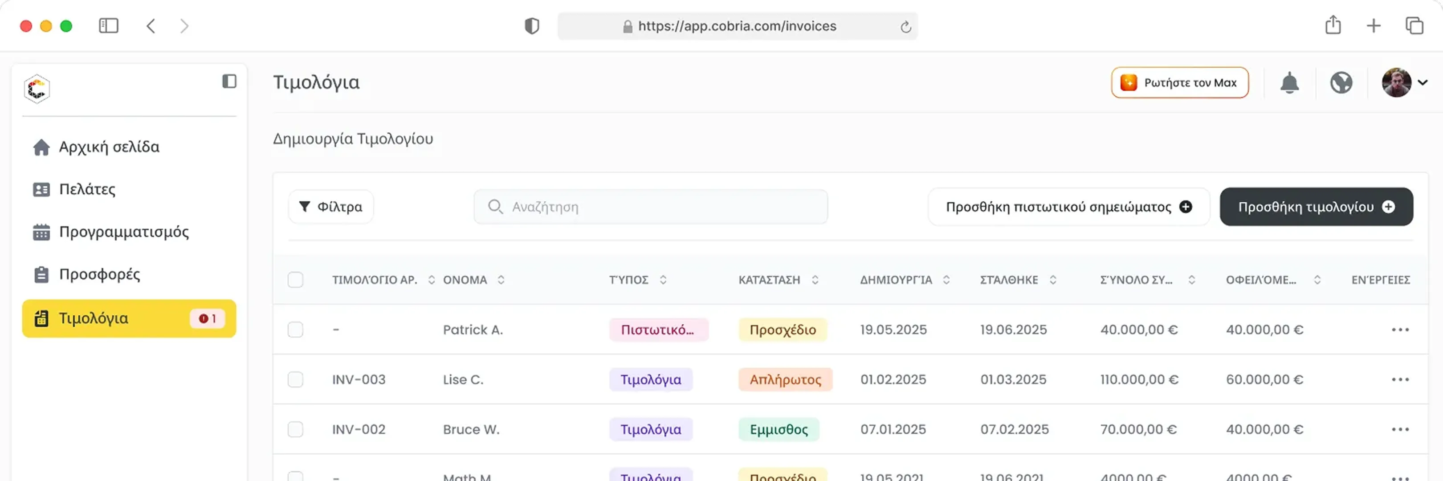Click the Δημιουργία Τιμολογίου link
1443x481 pixels.
tap(353, 139)
